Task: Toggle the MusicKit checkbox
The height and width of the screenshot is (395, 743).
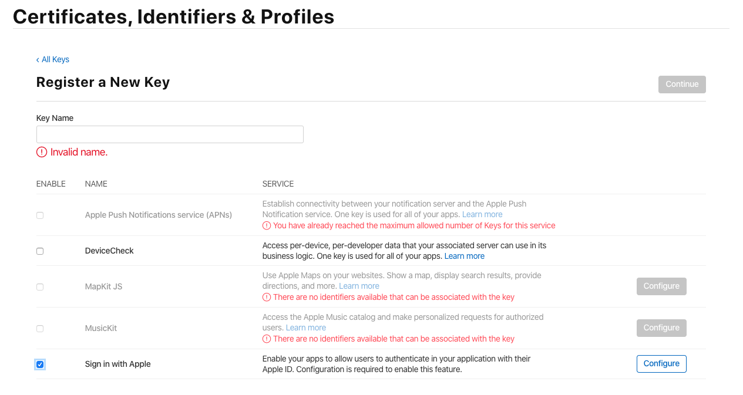Action: point(40,329)
